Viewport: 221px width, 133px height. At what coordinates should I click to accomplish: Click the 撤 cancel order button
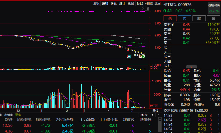(199, 18)
